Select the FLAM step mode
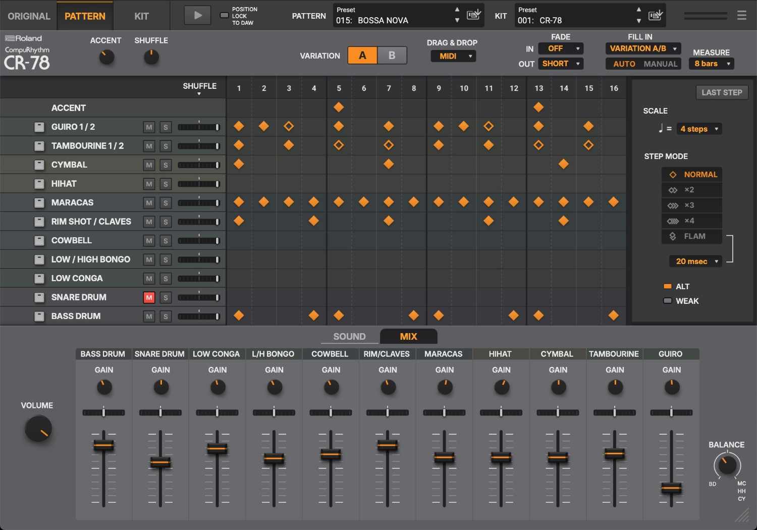The height and width of the screenshot is (530, 757). tap(691, 236)
